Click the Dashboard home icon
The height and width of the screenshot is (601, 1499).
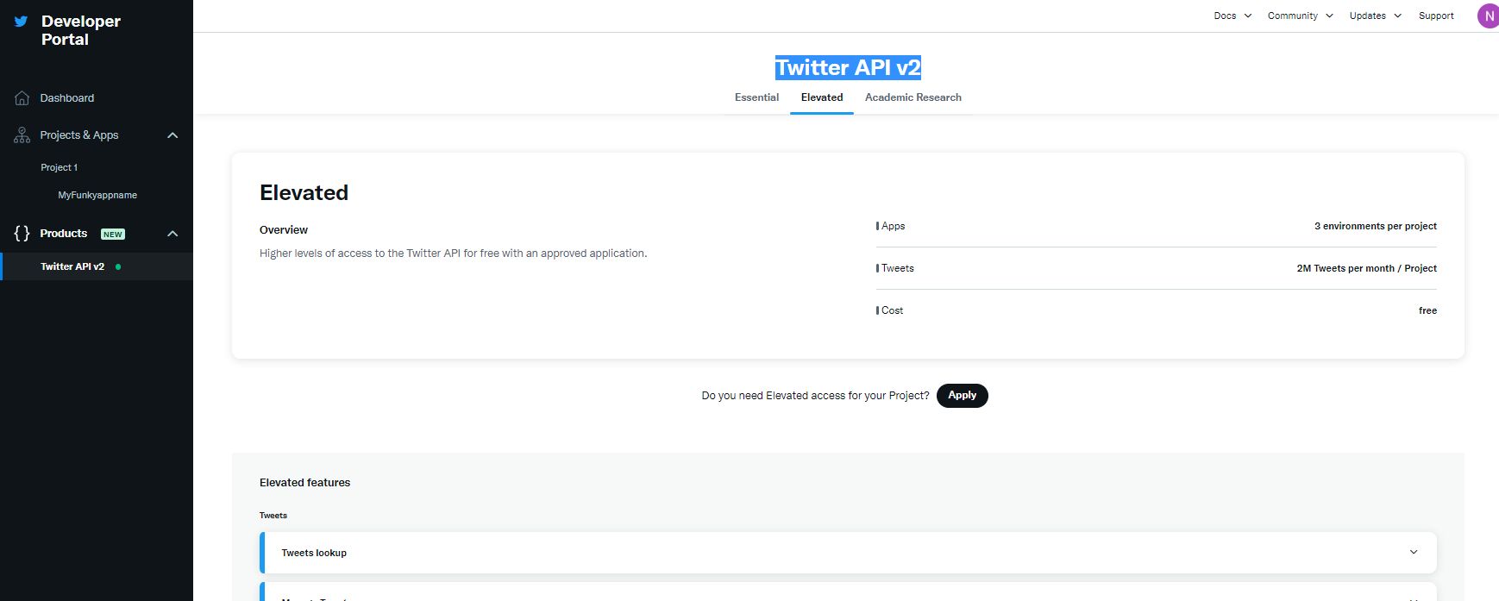tap(22, 98)
